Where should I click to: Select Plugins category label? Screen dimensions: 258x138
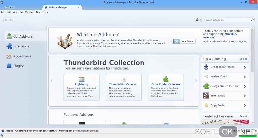[19, 66]
